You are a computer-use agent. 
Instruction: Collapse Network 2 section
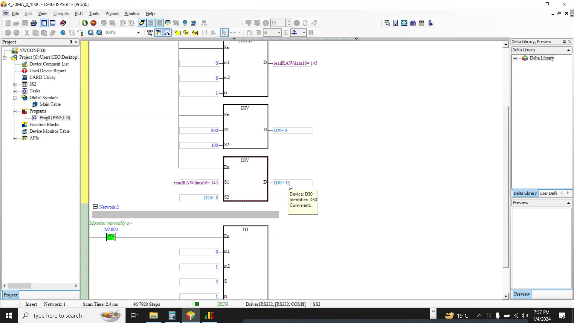point(95,207)
